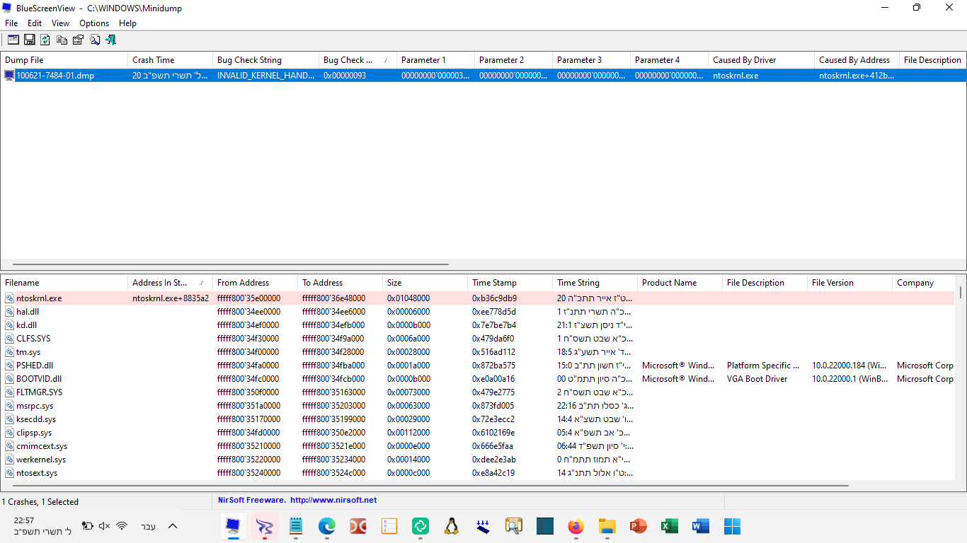Image resolution: width=967 pixels, height=543 pixels.
Task: Click the Properties toolbar icon
Action: pos(78,40)
